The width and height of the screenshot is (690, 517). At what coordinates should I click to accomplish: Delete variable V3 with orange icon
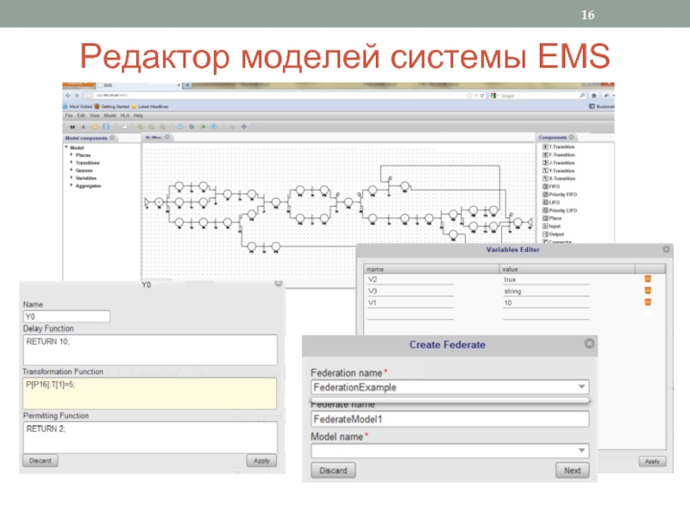coord(648,290)
